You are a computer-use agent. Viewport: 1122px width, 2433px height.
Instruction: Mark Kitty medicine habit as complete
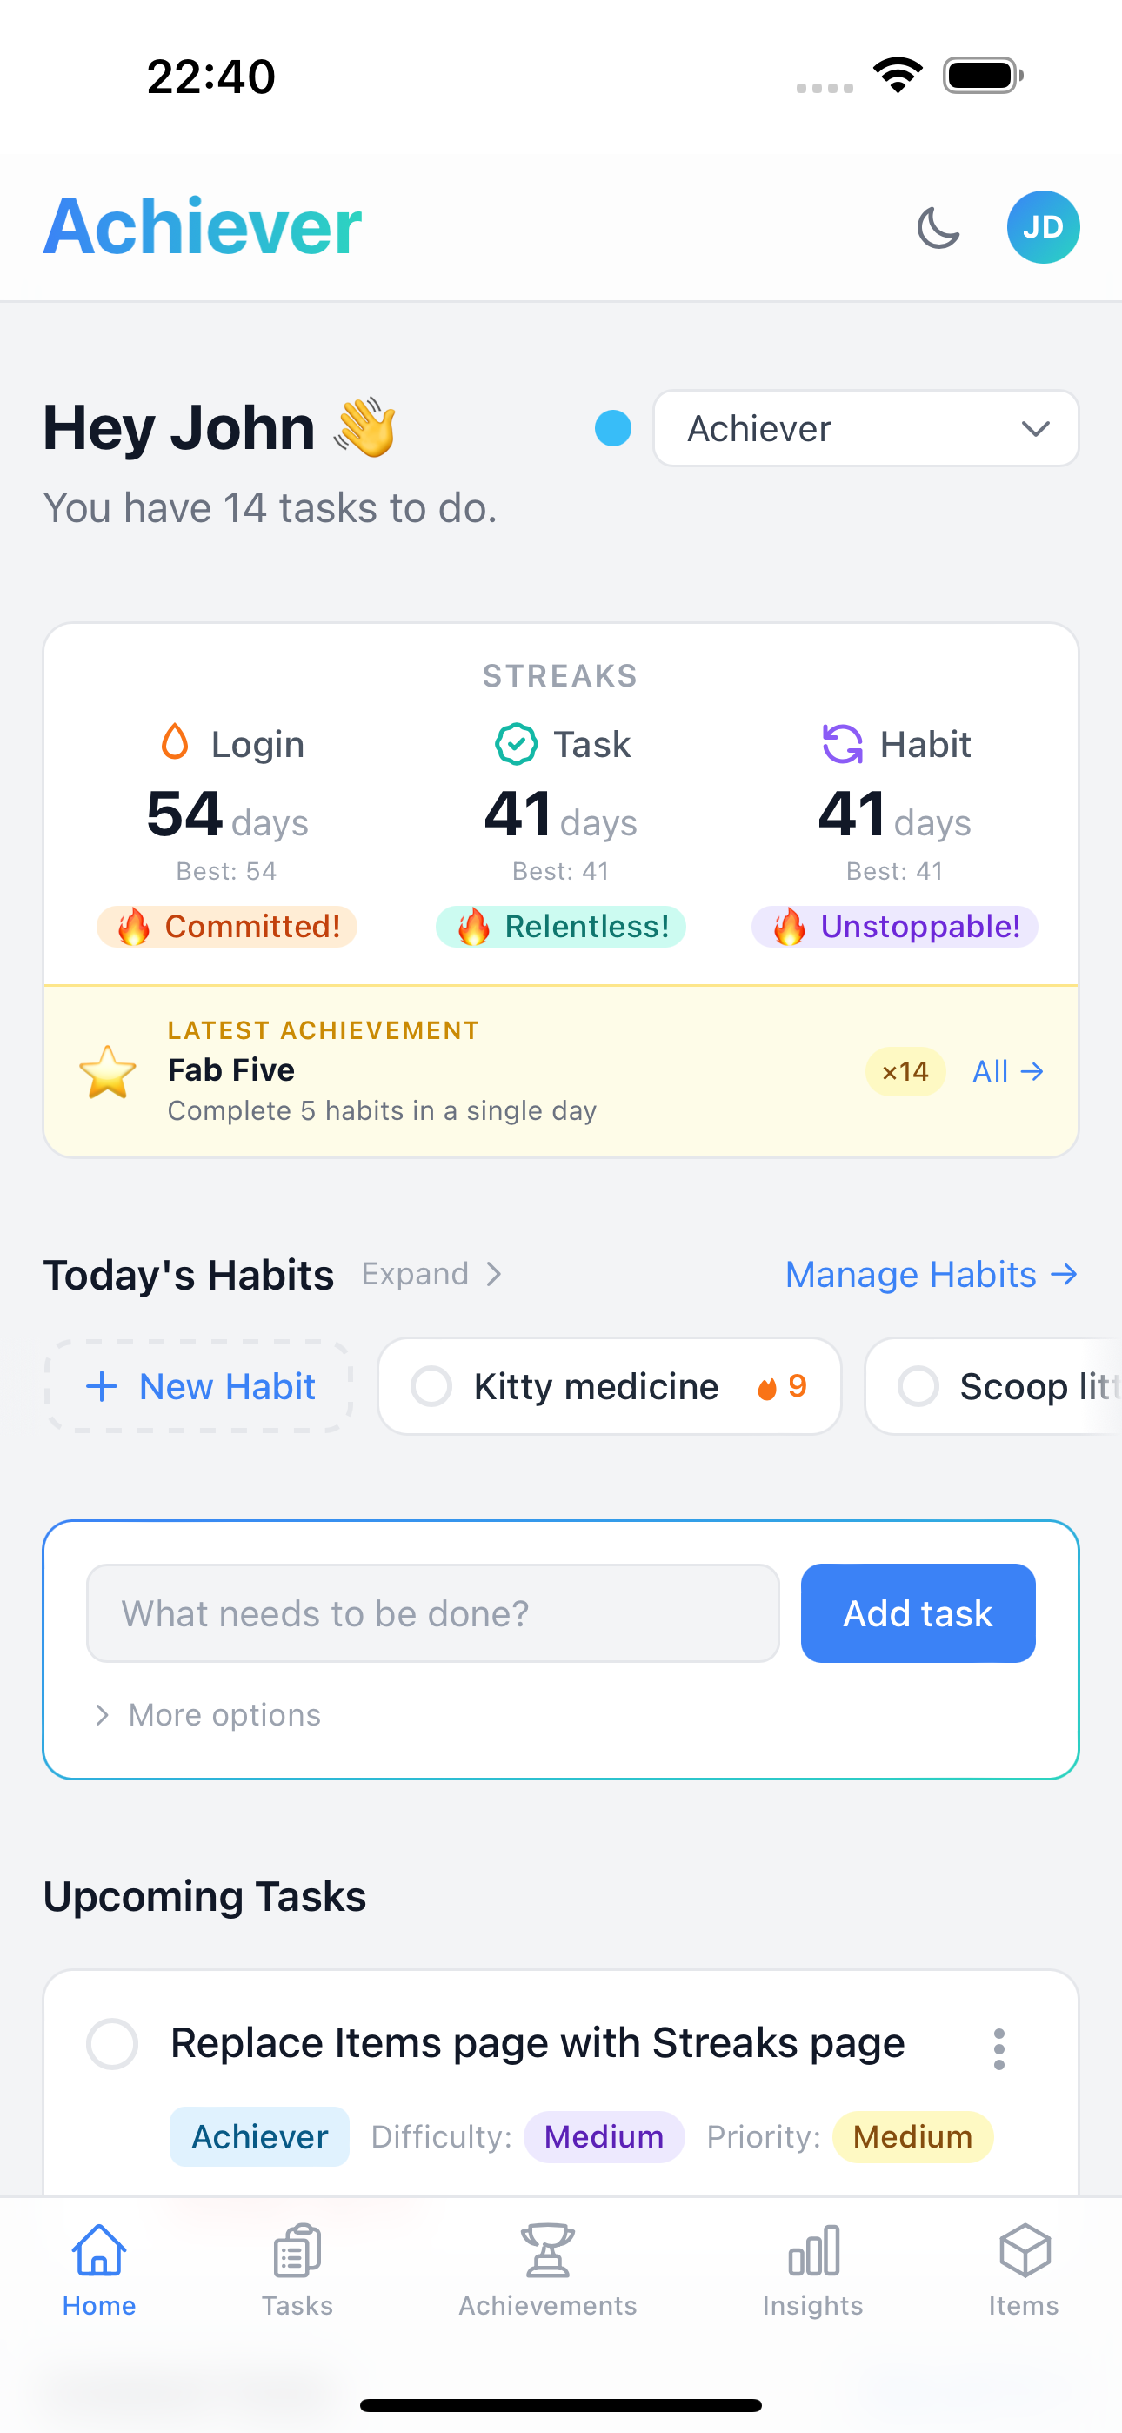[x=431, y=1385]
